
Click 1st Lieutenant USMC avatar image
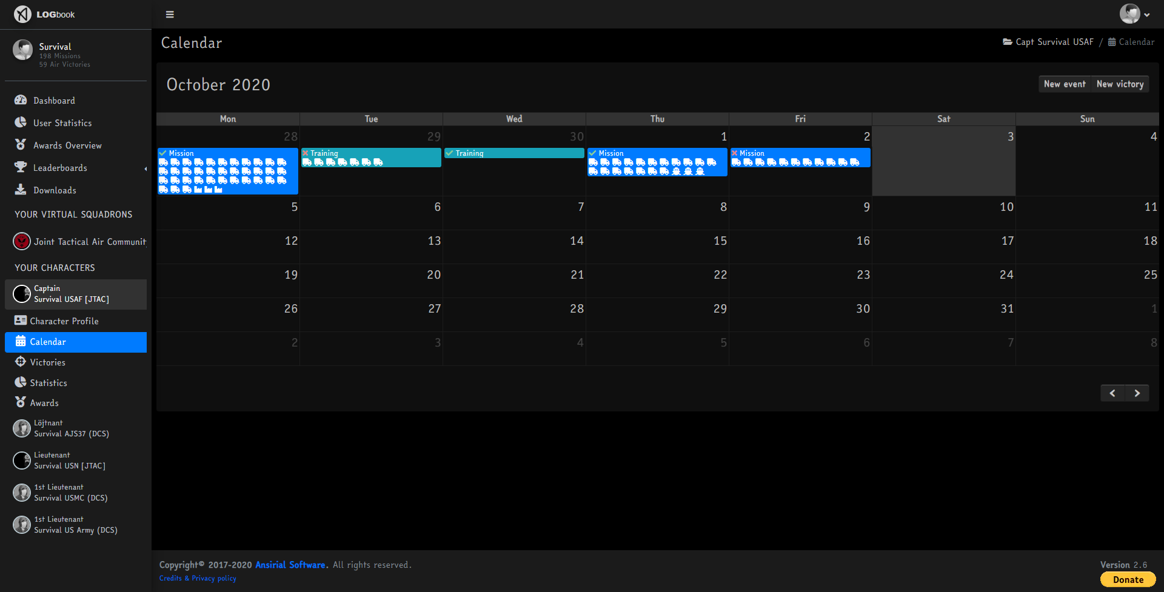[22, 493]
